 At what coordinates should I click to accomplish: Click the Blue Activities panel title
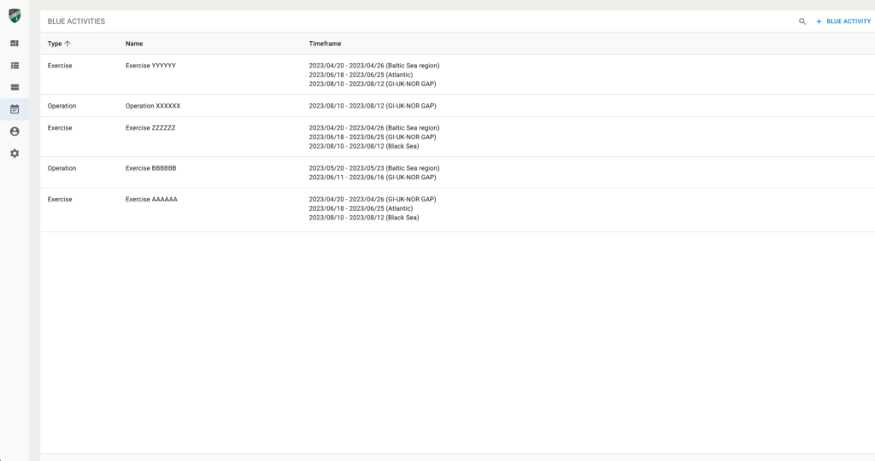coord(76,21)
